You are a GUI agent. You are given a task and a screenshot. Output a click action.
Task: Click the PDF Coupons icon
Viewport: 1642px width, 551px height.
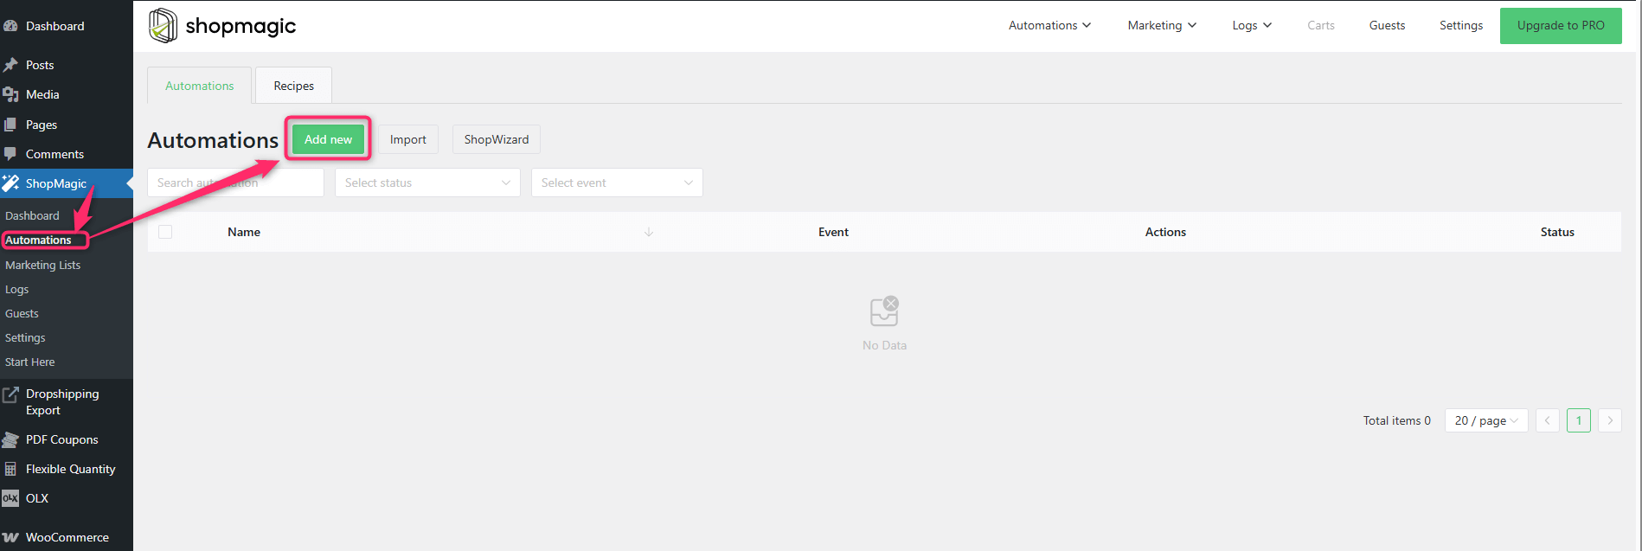tap(10, 439)
